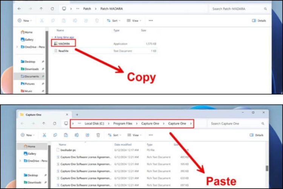The width and height of the screenshot is (283, 189).
Task: Click the Paste icon in Capture One toolbar
Action: (x=66, y=135)
